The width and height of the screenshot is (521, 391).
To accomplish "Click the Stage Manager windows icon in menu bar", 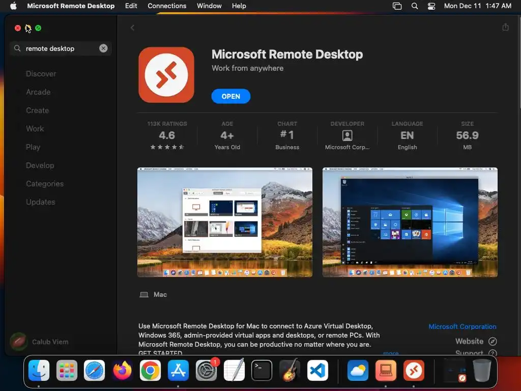I will [x=397, y=6].
